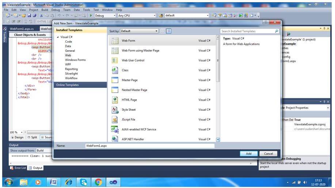Switch to small icons view in dialog

(163, 31)
